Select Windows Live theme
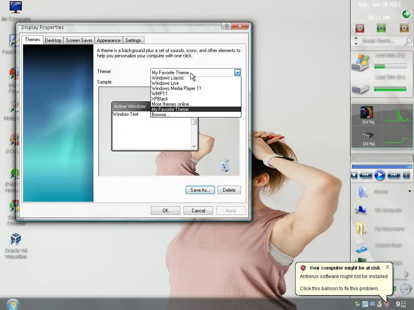The width and height of the screenshot is (414, 310). click(196, 83)
